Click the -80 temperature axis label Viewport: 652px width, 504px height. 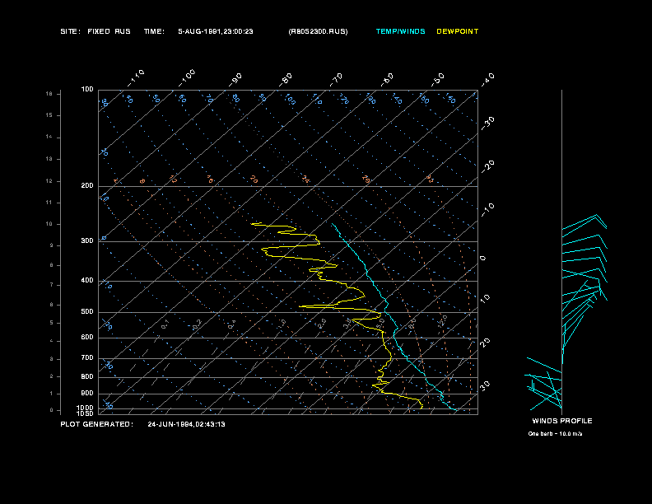coord(286,80)
